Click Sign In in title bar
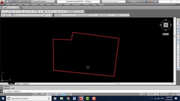The width and height of the screenshot is (180, 101). point(134,2)
